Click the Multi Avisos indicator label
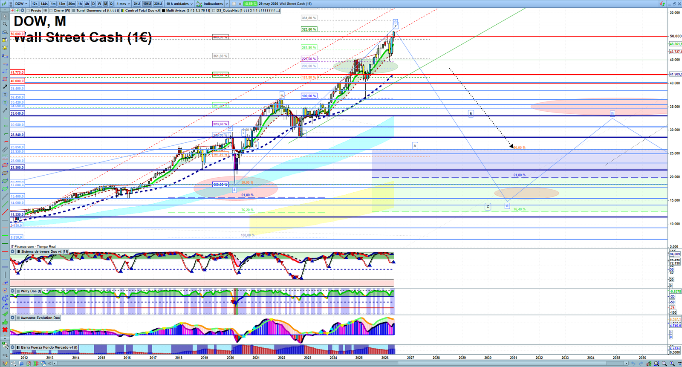Viewport: 682px width, 367px height. point(189,10)
